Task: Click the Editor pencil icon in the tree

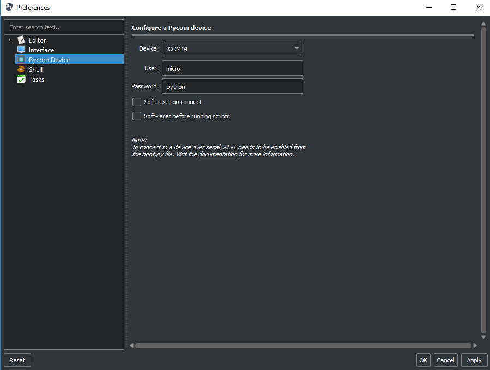Action: coord(21,40)
